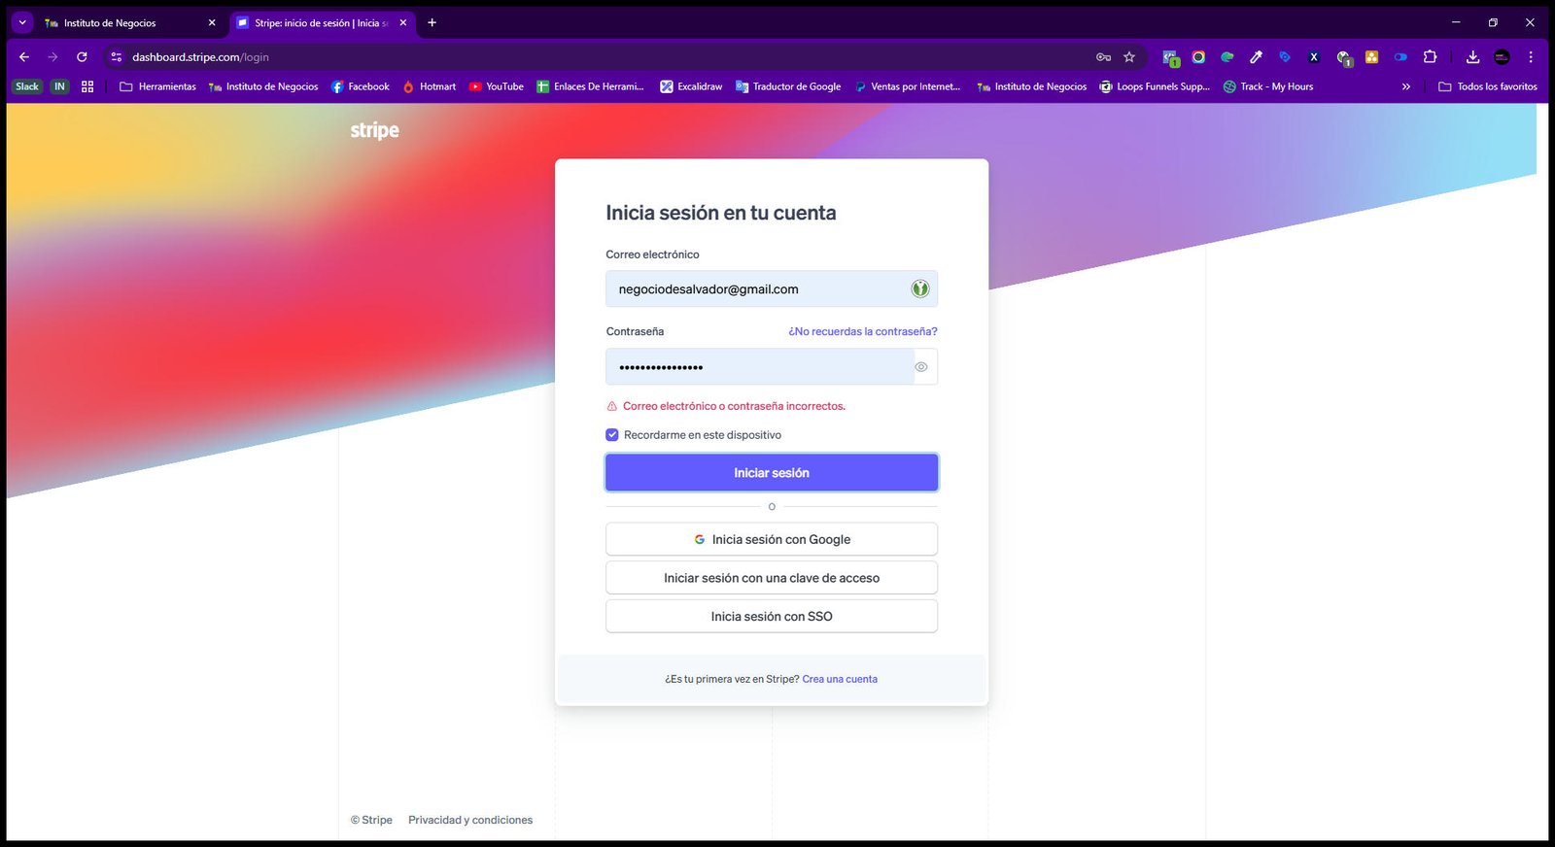Viewport: 1555px width, 847px height.
Task: Open the '¿No recuerdas la contraseña?' link
Action: 863,331
